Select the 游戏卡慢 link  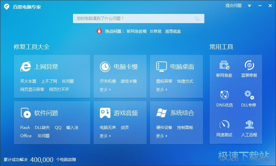(129, 81)
